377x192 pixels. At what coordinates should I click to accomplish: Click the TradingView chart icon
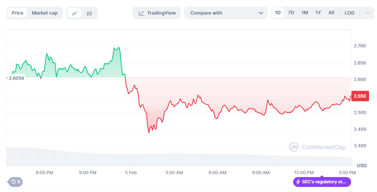[141, 13]
